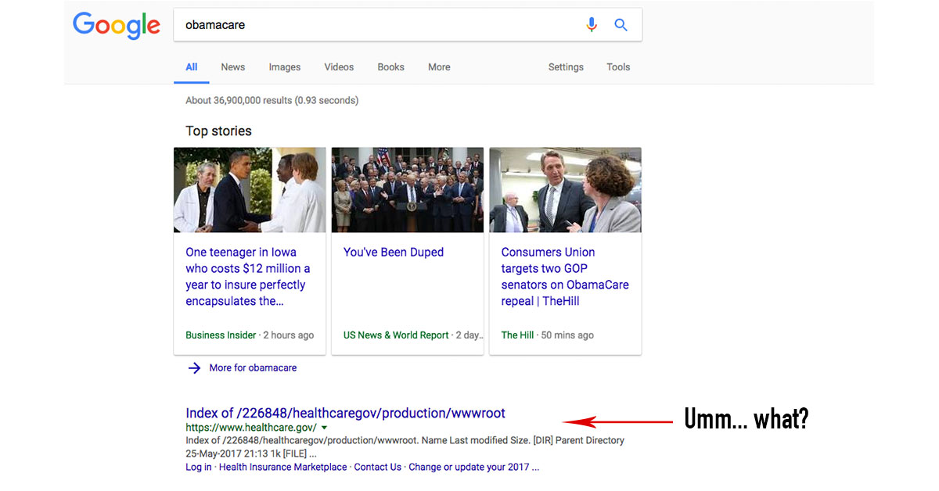The width and height of the screenshot is (939, 491).
Task: Open 'Consumers Union targets two GOP senators' story
Action: click(x=565, y=277)
